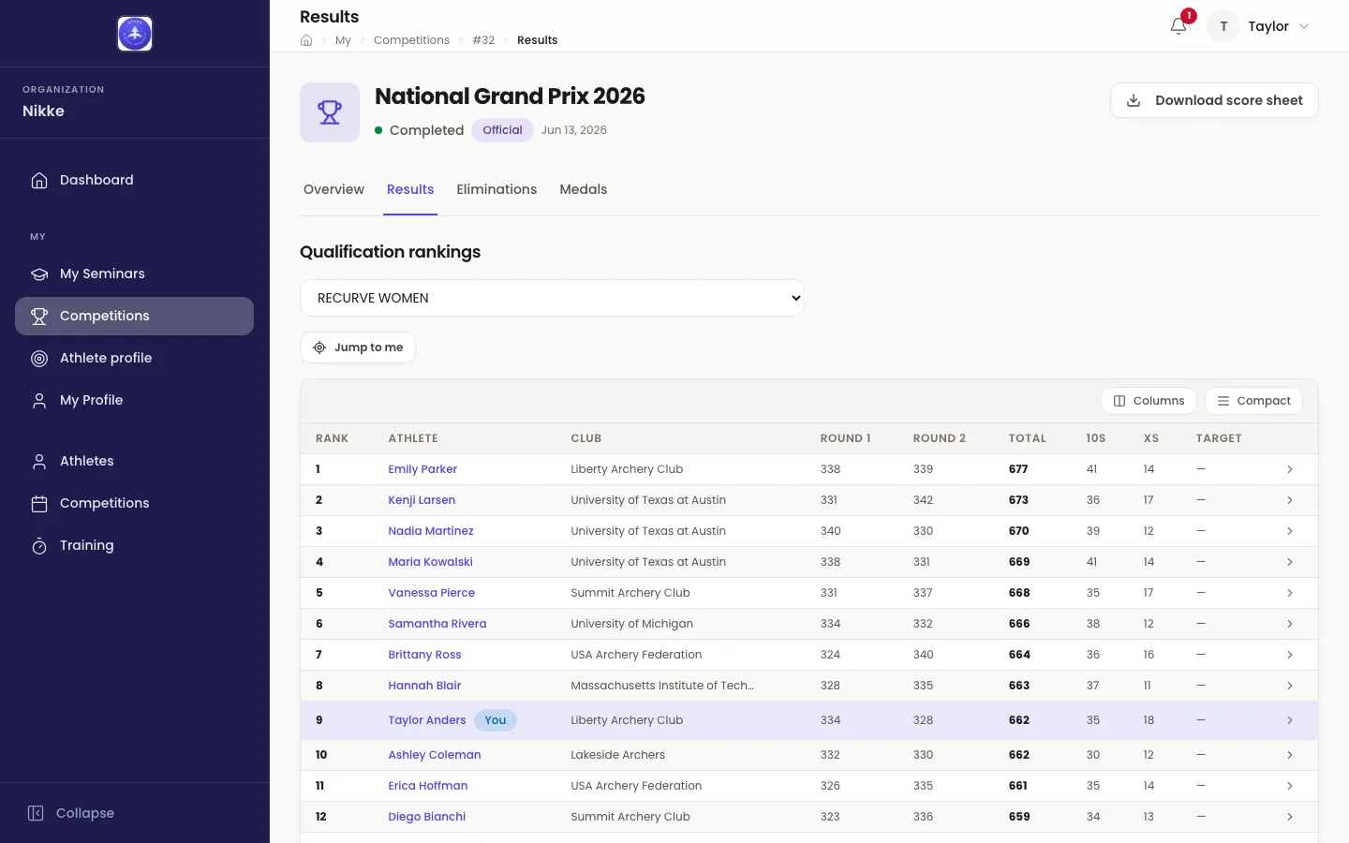Click the T avatar circle
This screenshot has width=1349, height=843.
1223,26
